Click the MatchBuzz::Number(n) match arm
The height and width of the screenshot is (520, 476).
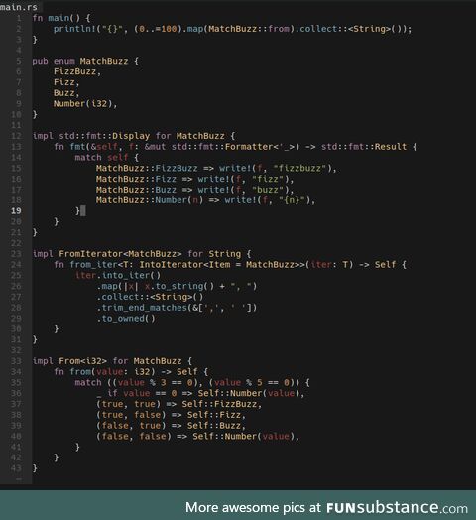point(205,200)
